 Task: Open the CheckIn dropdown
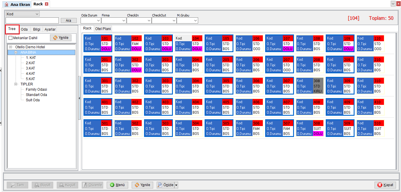149,21
